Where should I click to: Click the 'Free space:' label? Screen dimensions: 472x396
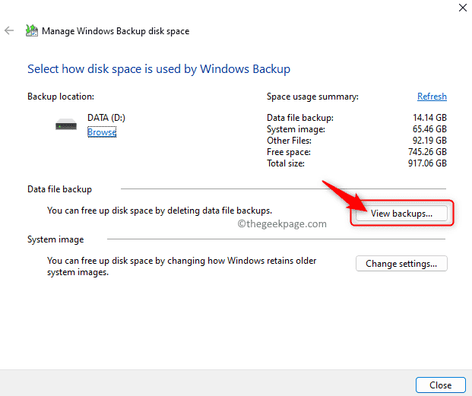click(289, 152)
